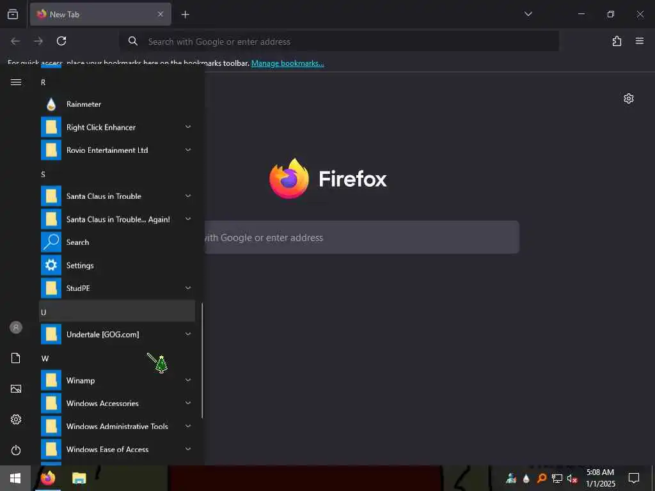Click the letter S section header
Screen dimensions: 655x491
[117, 174]
